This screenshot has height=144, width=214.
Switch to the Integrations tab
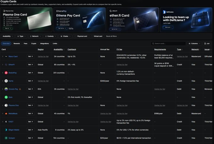44,43
